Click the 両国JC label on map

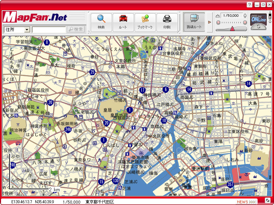pyautogui.click(x=187, y=97)
